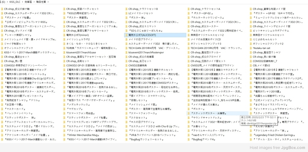Viewport: 308px width, 152px height.
Task: Select 『スマートフォンケース』 folder
Action: [142, 113]
